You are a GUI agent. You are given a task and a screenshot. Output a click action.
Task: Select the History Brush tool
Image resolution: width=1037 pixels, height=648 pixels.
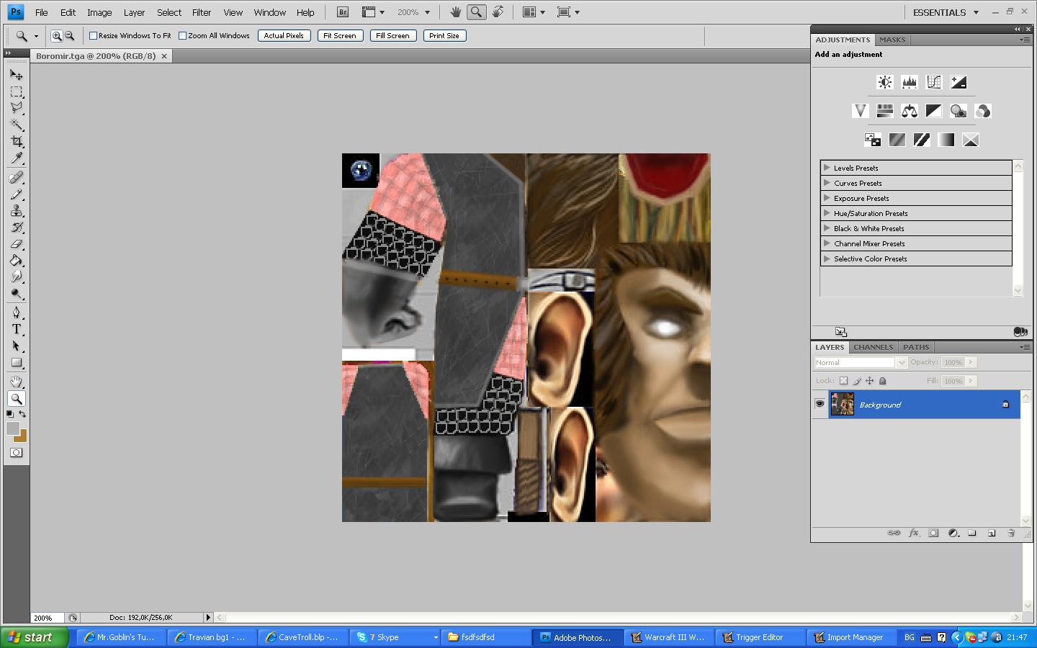click(x=17, y=227)
